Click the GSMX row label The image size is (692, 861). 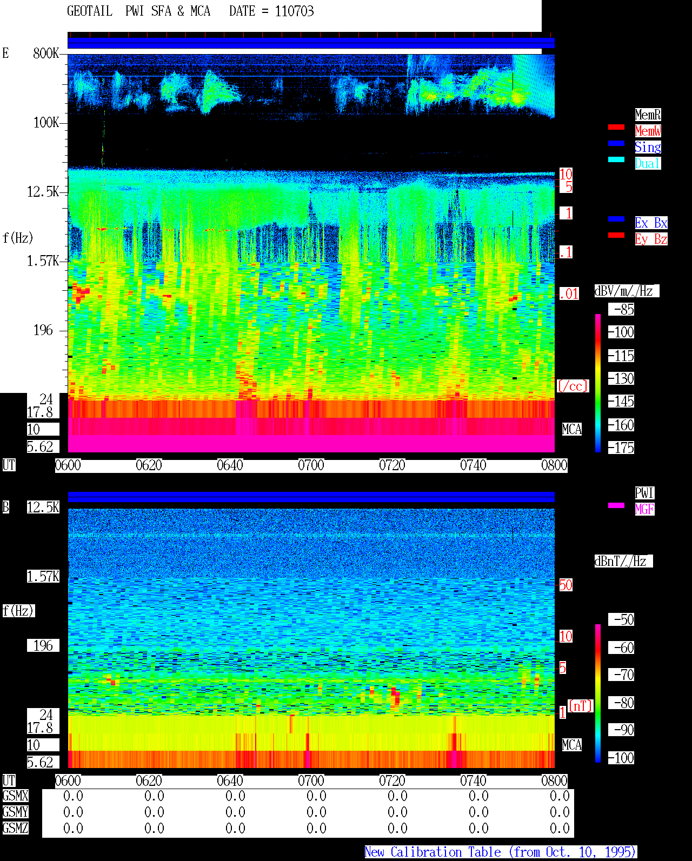tap(15, 796)
